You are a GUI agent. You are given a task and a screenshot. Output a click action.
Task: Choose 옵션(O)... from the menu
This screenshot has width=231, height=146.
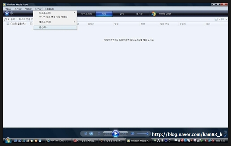click(x=55, y=27)
